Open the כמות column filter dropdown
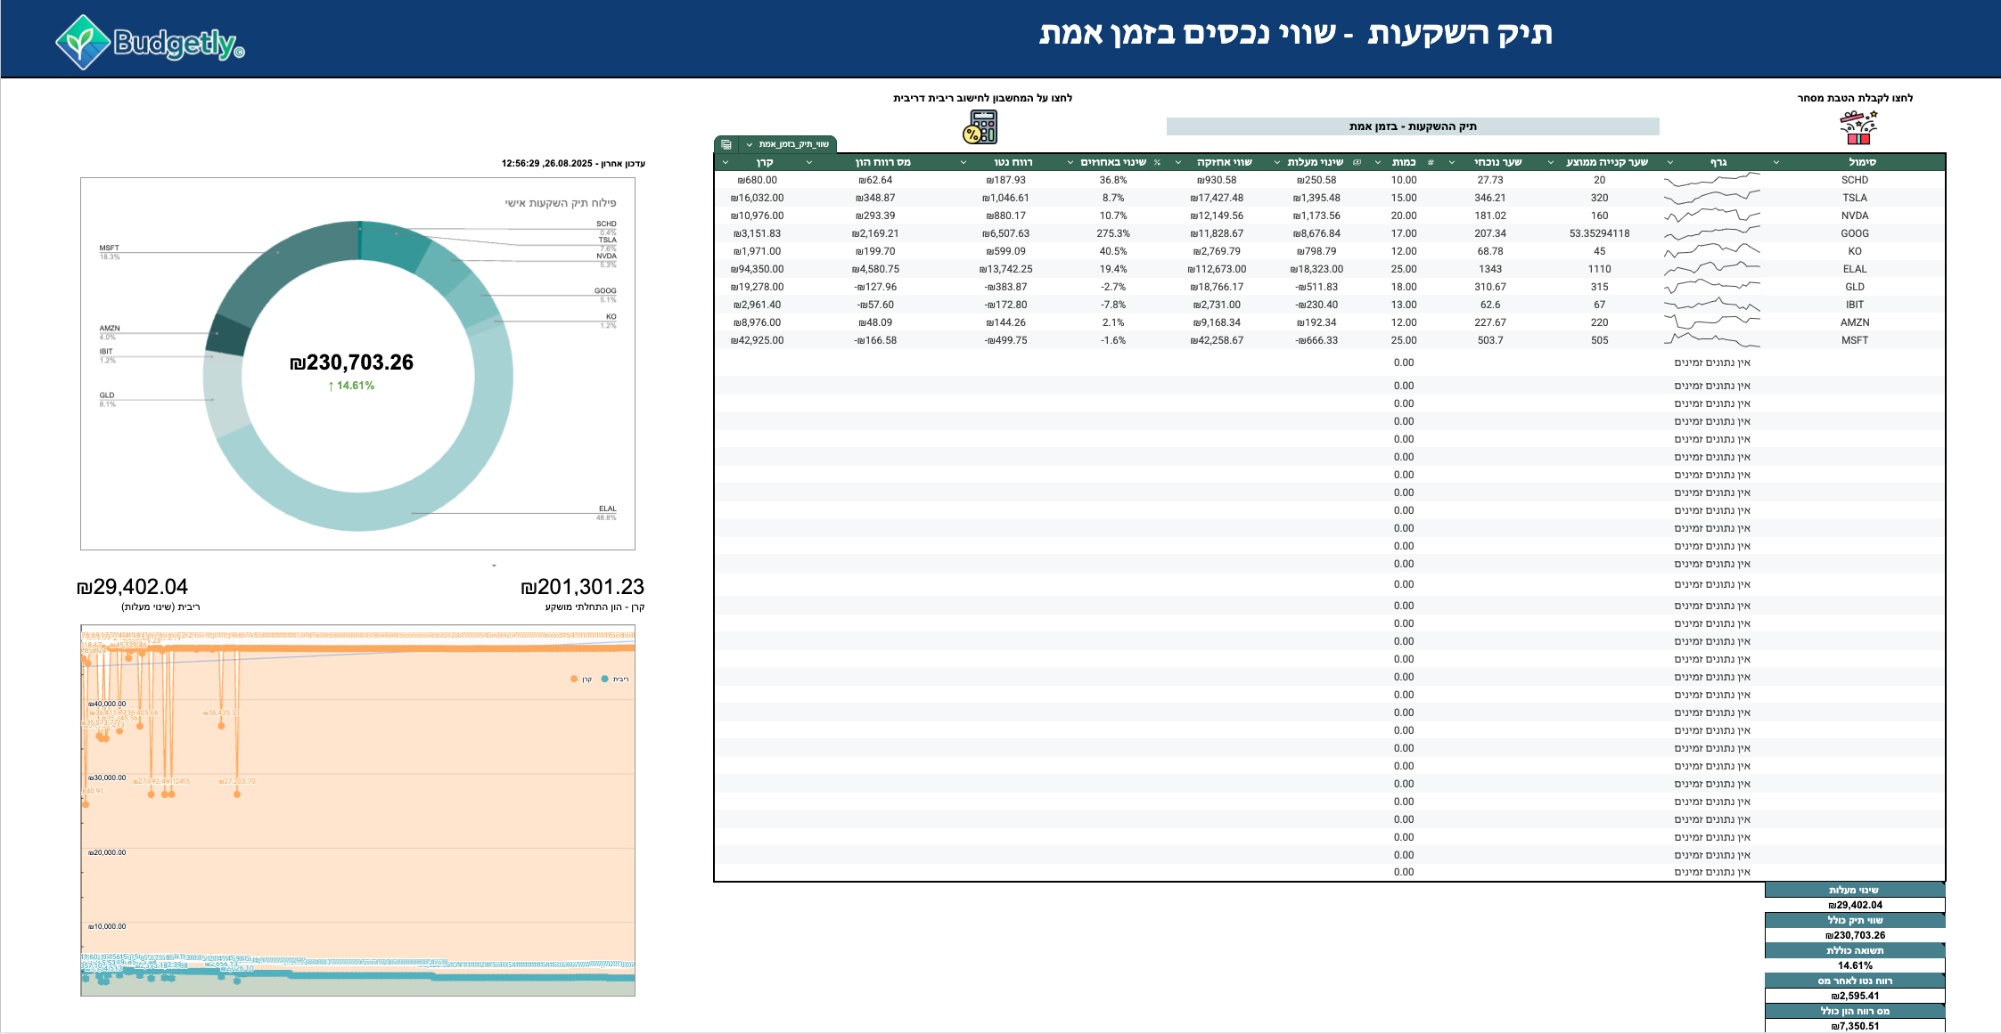This screenshot has height=1034, width=2001. tap(1378, 162)
